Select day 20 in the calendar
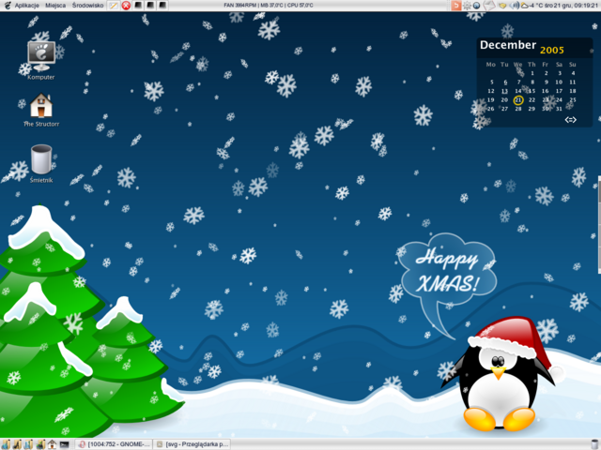This screenshot has width=601, height=450. click(504, 100)
